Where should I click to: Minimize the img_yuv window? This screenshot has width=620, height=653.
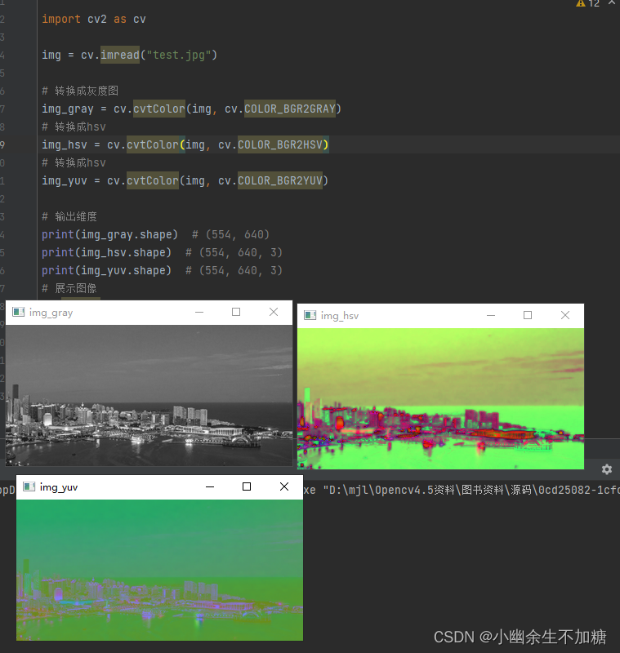coord(210,486)
